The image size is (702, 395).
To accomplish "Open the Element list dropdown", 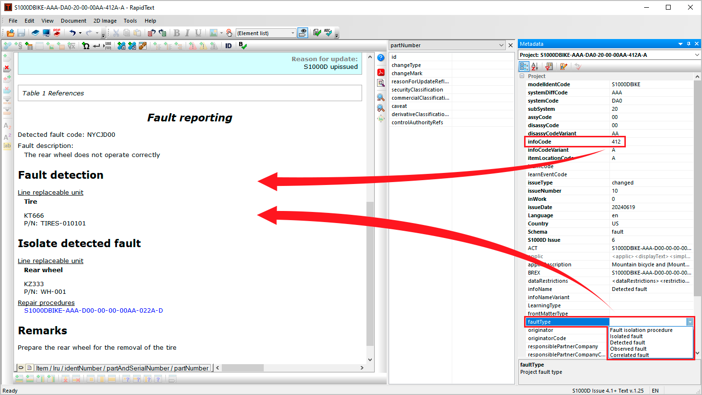I will coord(292,33).
